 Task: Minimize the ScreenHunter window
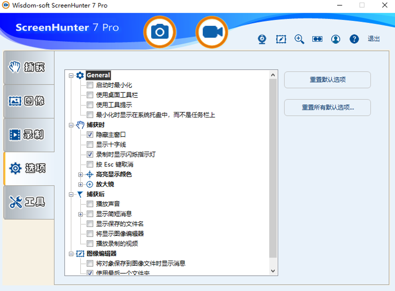coord(340,5)
